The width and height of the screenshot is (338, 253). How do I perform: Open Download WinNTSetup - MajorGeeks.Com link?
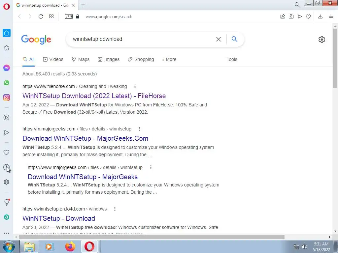point(85,138)
